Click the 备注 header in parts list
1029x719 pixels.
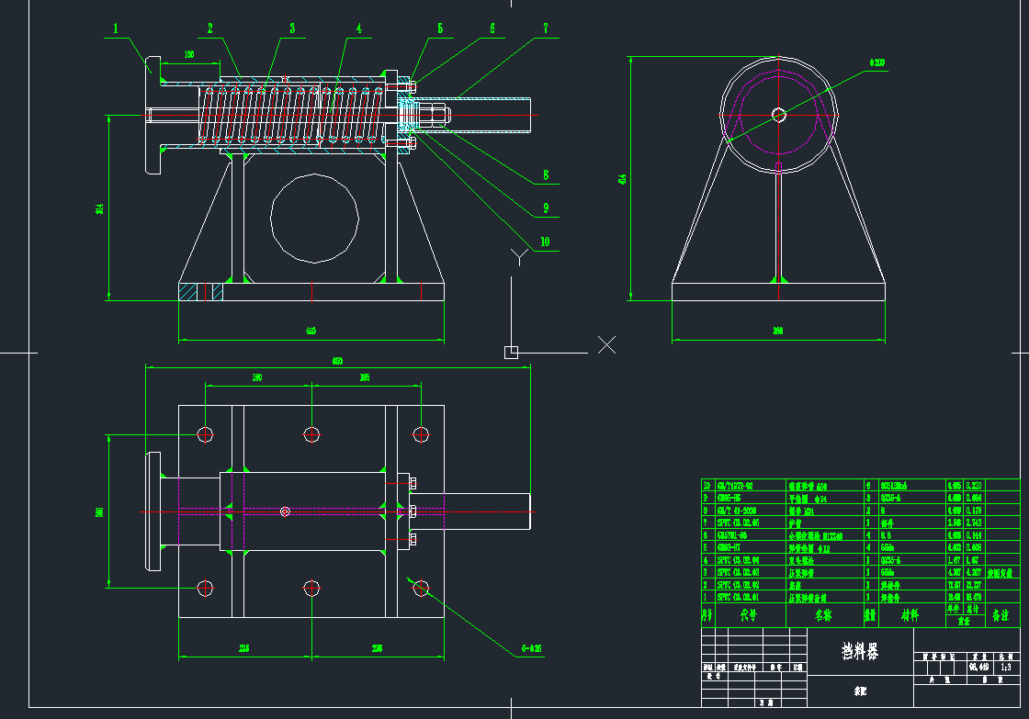1001,615
